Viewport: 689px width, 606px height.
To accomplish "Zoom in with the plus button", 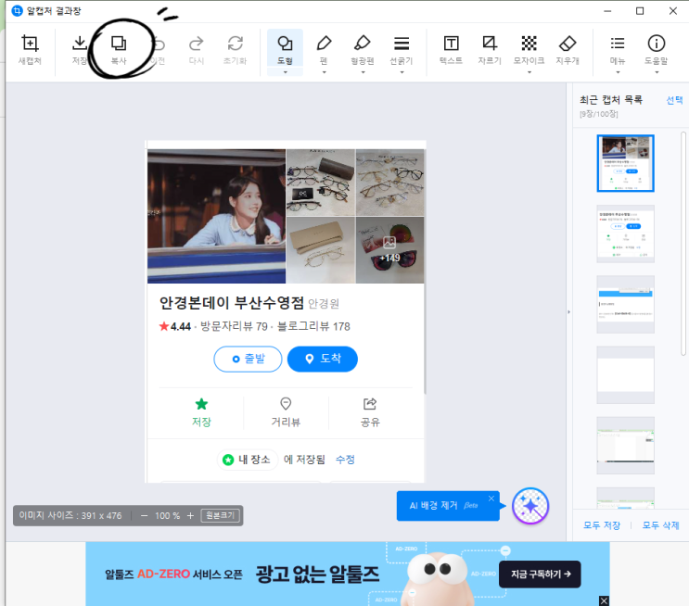I will coord(190,515).
